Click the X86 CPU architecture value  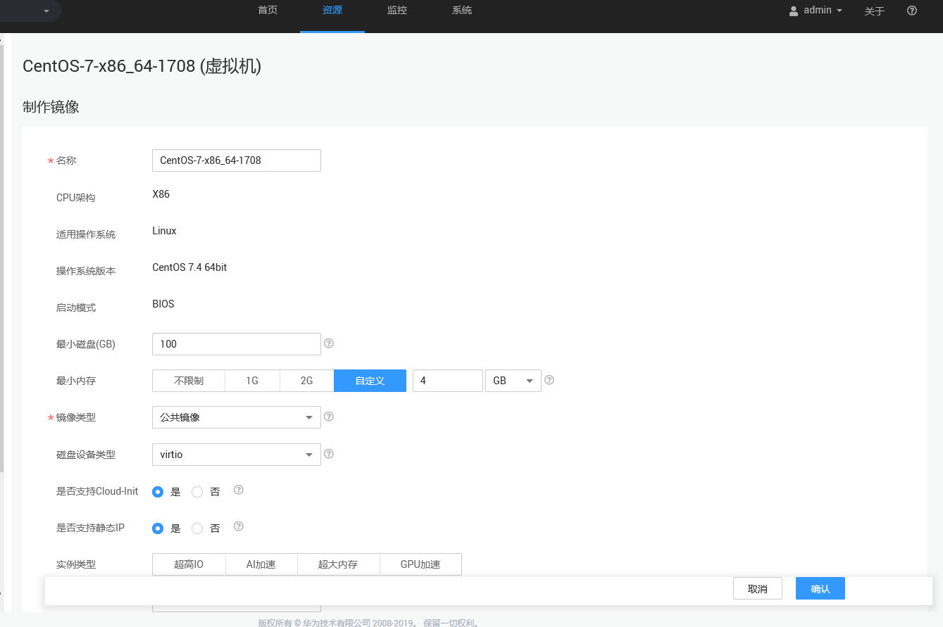click(x=161, y=194)
